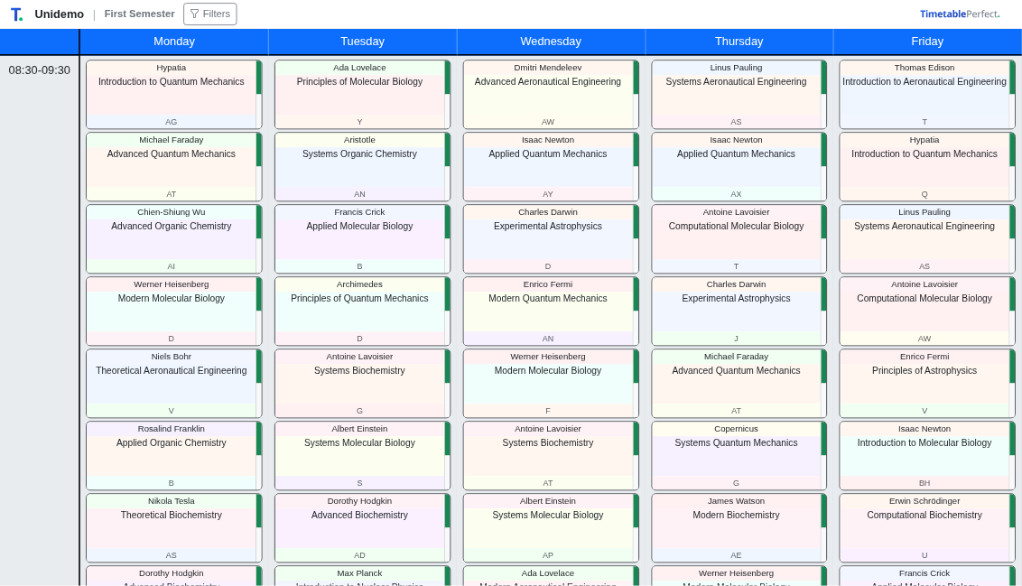1022x586 pixels.
Task: Open James Watson Modern Biochemistry card
Action: click(739, 528)
